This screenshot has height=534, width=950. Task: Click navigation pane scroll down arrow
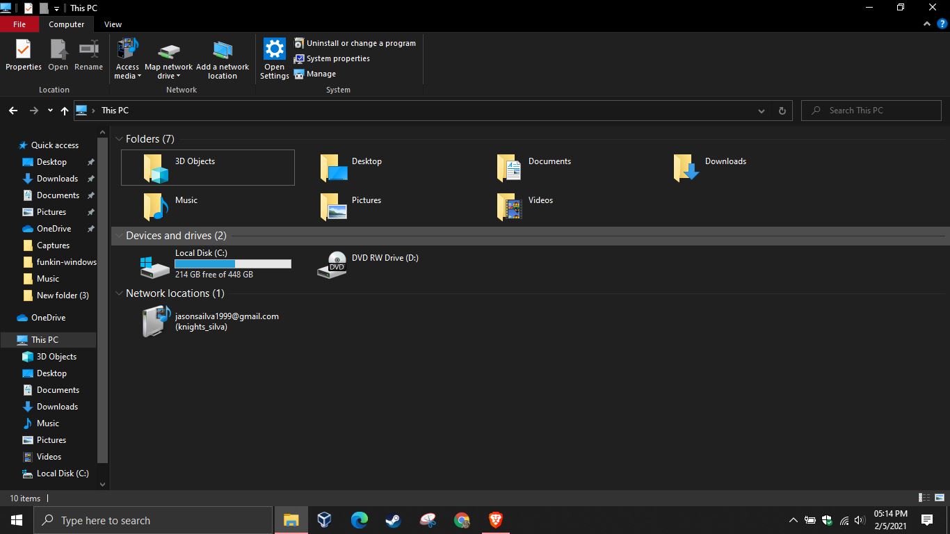click(103, 485)
